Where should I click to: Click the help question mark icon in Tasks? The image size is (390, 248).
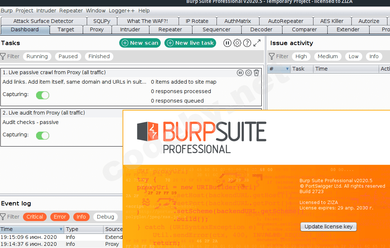tap(247, 43)
